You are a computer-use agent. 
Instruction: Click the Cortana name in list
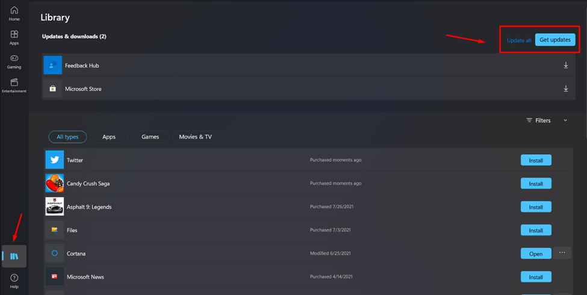[x=76, y=253]
